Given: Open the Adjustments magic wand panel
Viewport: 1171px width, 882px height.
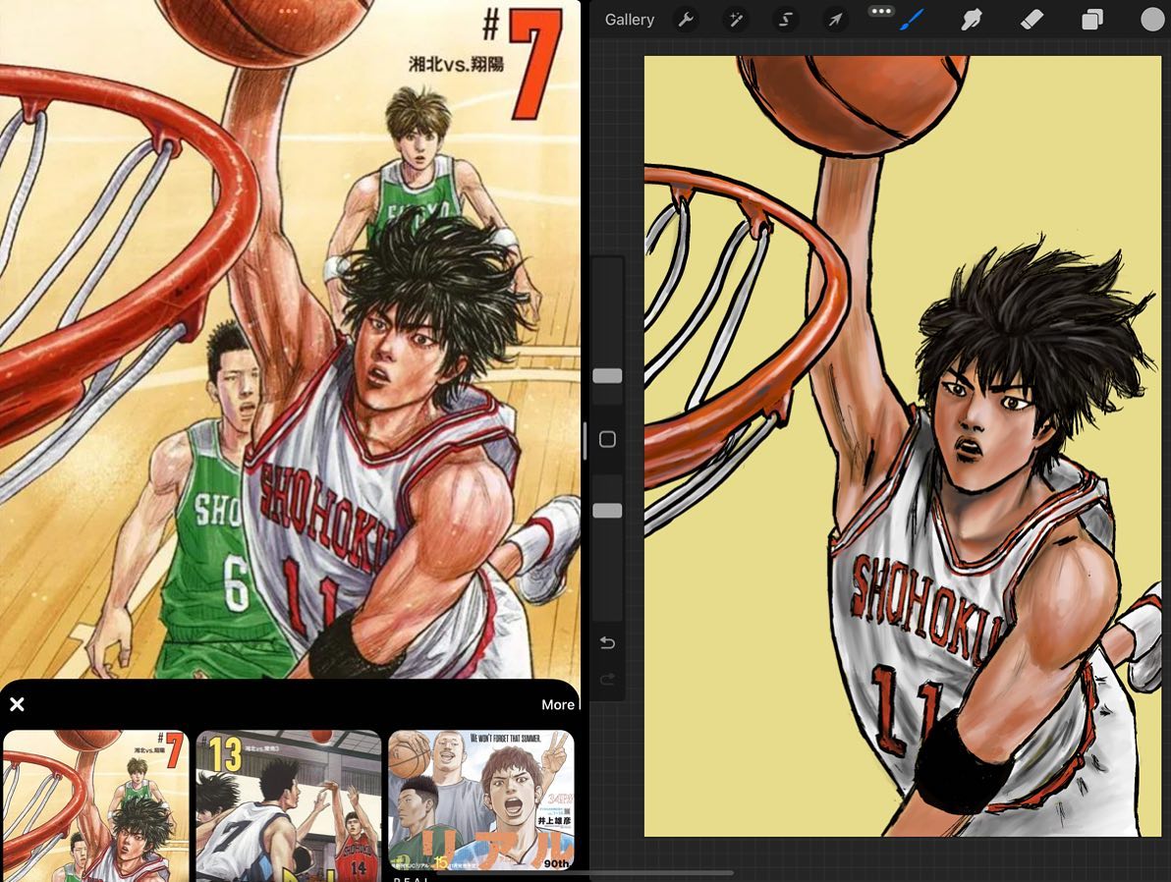Looking at the screenshot, I should pyautogui.click(x=734, y=20).
